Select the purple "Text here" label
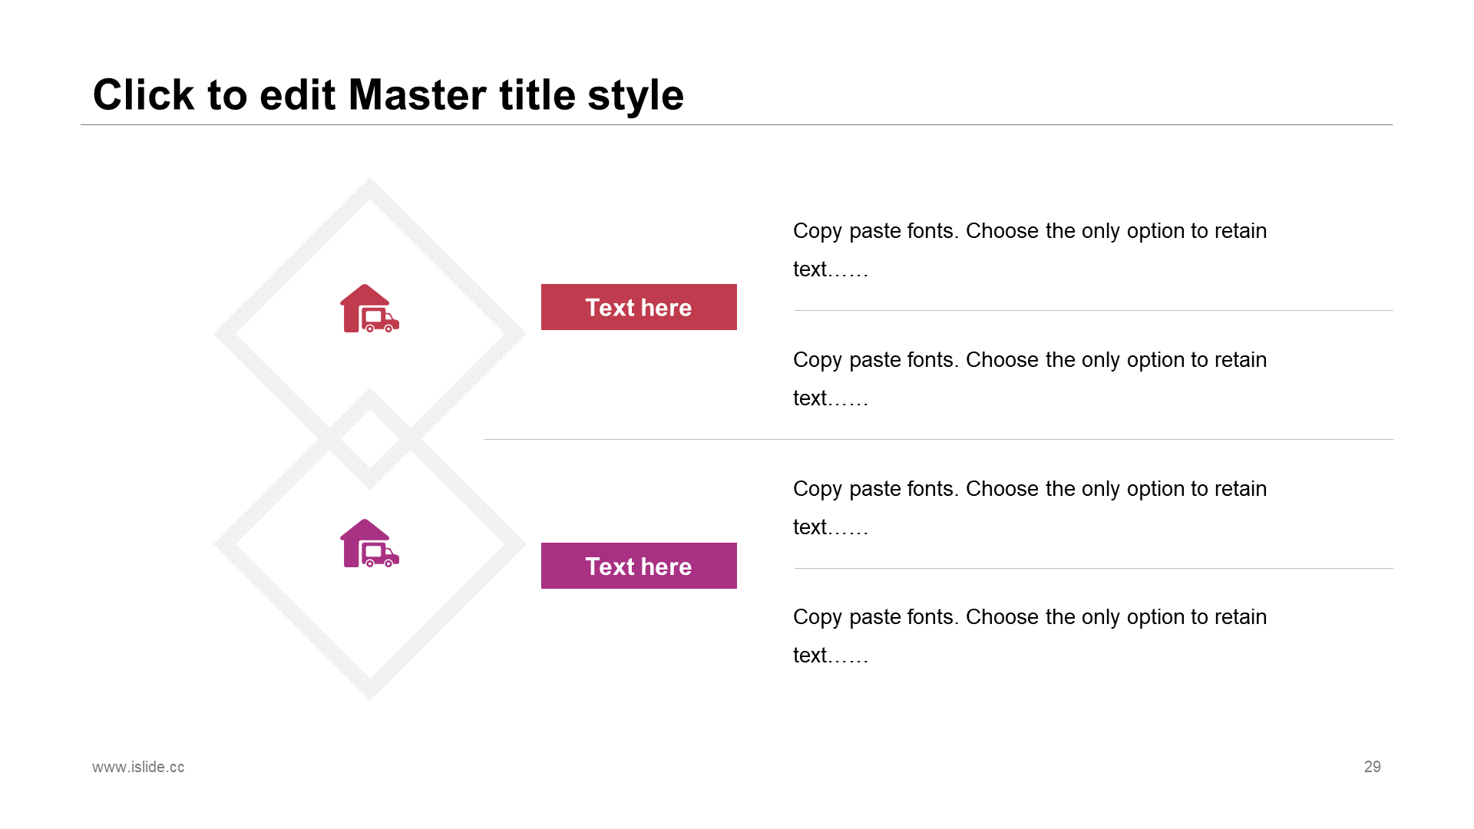The height and width of the screenshot is (829, 1474). click(x=639, y=566)
